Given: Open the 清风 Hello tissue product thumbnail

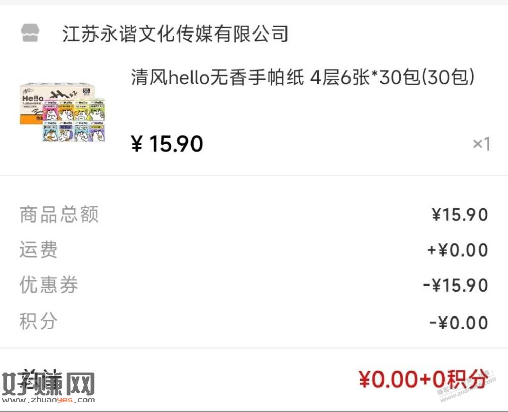Looking at the screenshot, I should (x=62, y=113).
